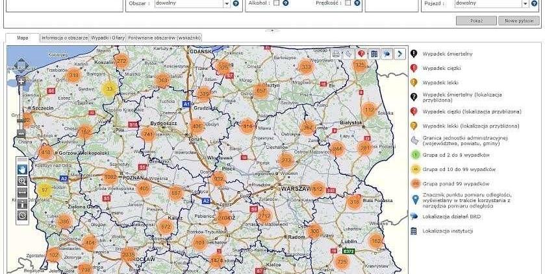Toggle the Prędkość checkbox
Viewport: 545px width, 274px height.
click(x=348, y=3)
